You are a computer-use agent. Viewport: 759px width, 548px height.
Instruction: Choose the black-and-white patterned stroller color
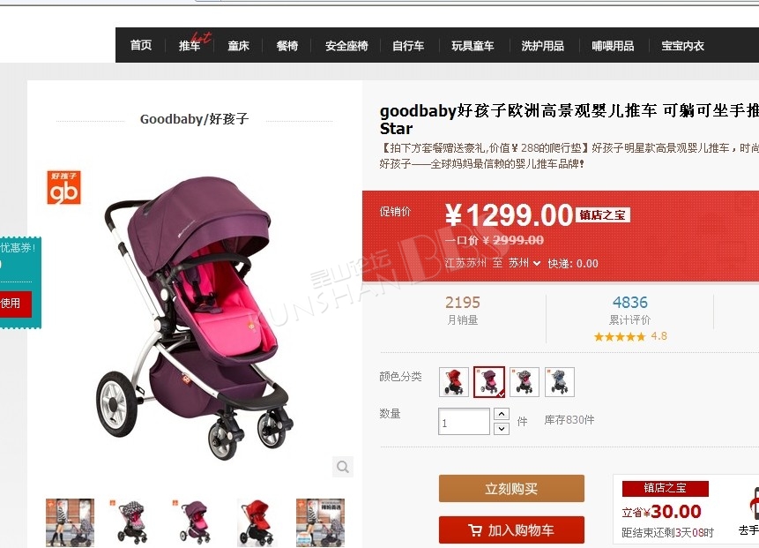pyautogui.click(x=525, y=382)
